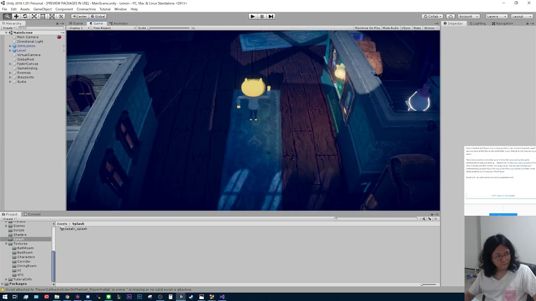Open the Cinemachine menu
This screenshot has height=301, width=536.
pyautogui.click(x=86, y=9)
